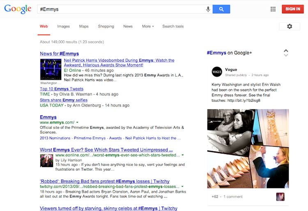
Task: Expand the eonline.com result dropdown arrow
Action: (x=183, y=155)
